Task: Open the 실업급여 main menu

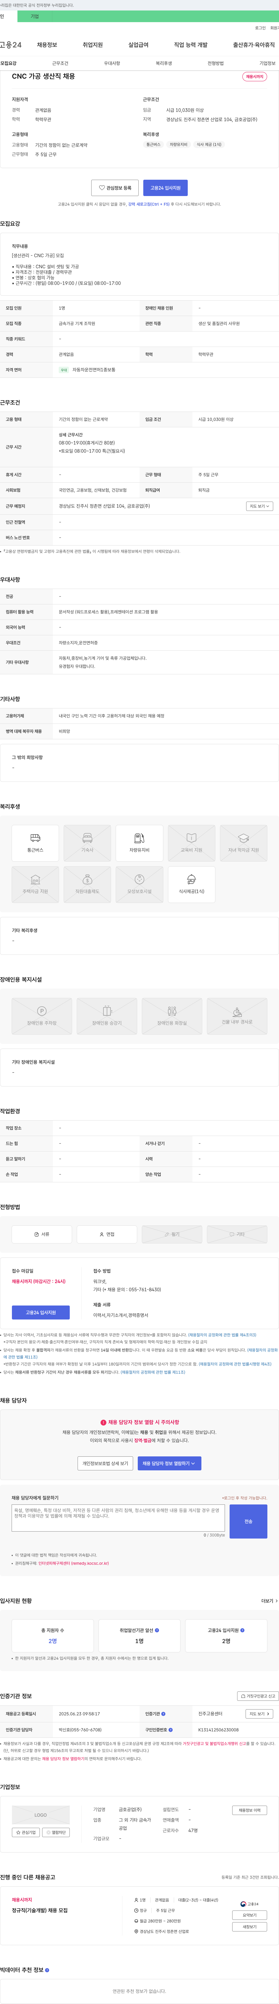Action: click(x=138, y=45)
